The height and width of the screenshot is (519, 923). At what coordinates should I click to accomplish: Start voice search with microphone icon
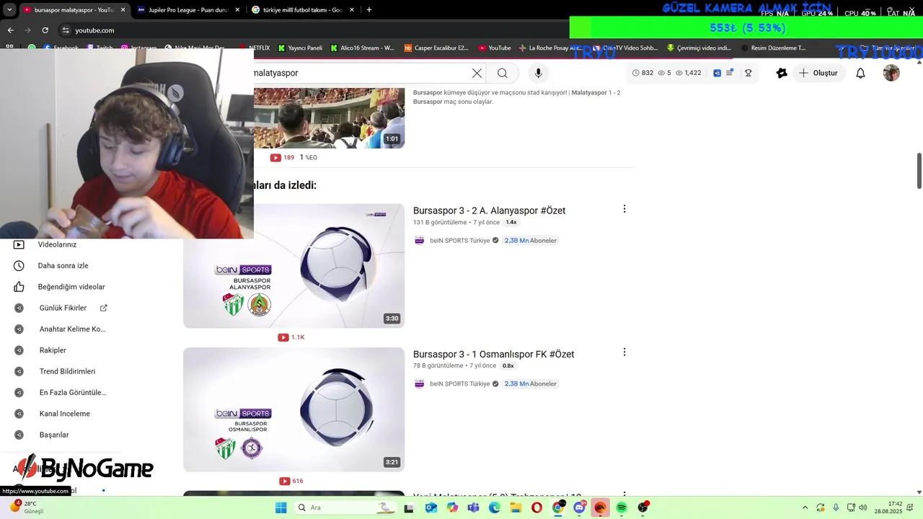[x=538, y=73]
